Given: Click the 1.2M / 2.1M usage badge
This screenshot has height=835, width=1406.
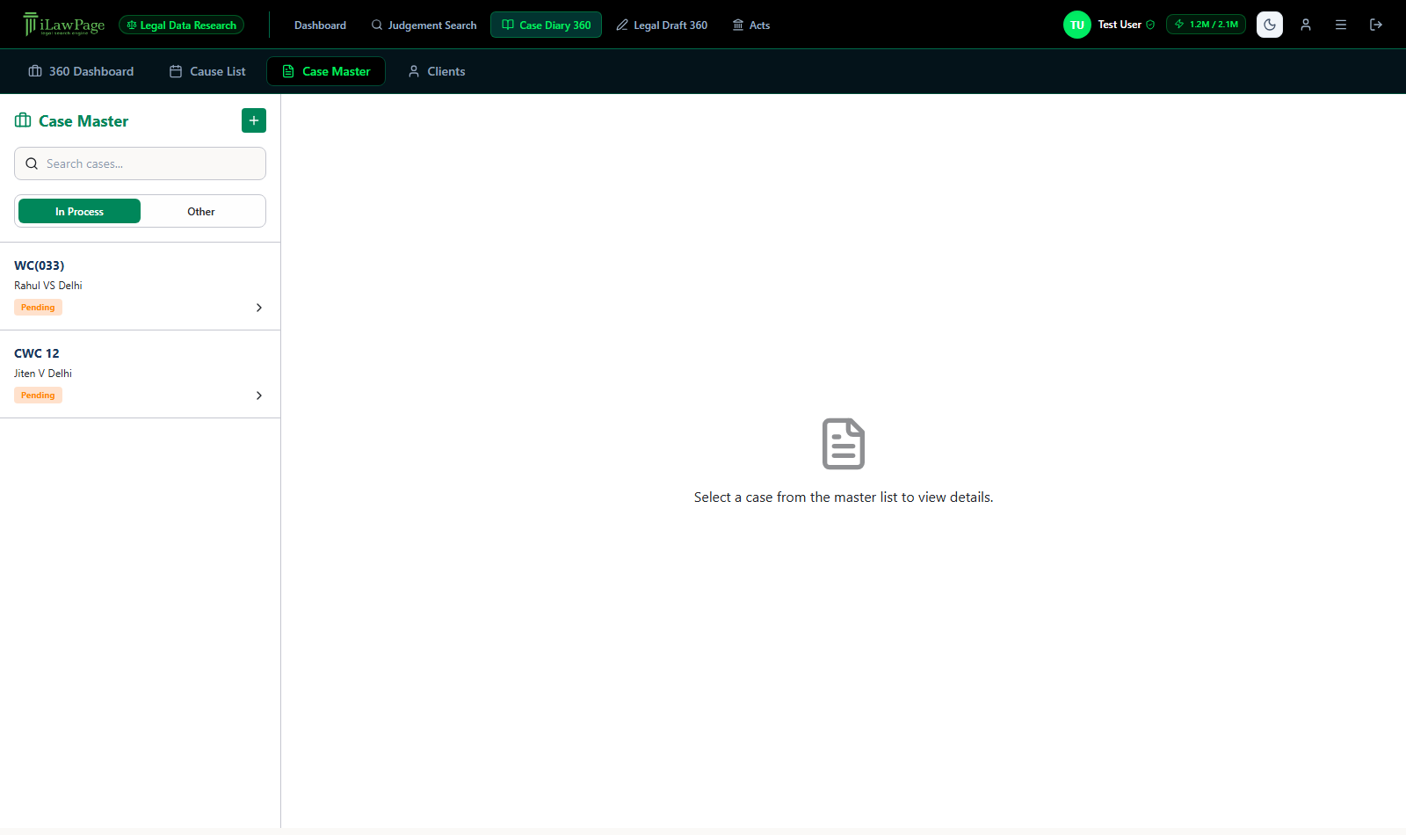Looking at the screenshot, I should point(1206,25).
